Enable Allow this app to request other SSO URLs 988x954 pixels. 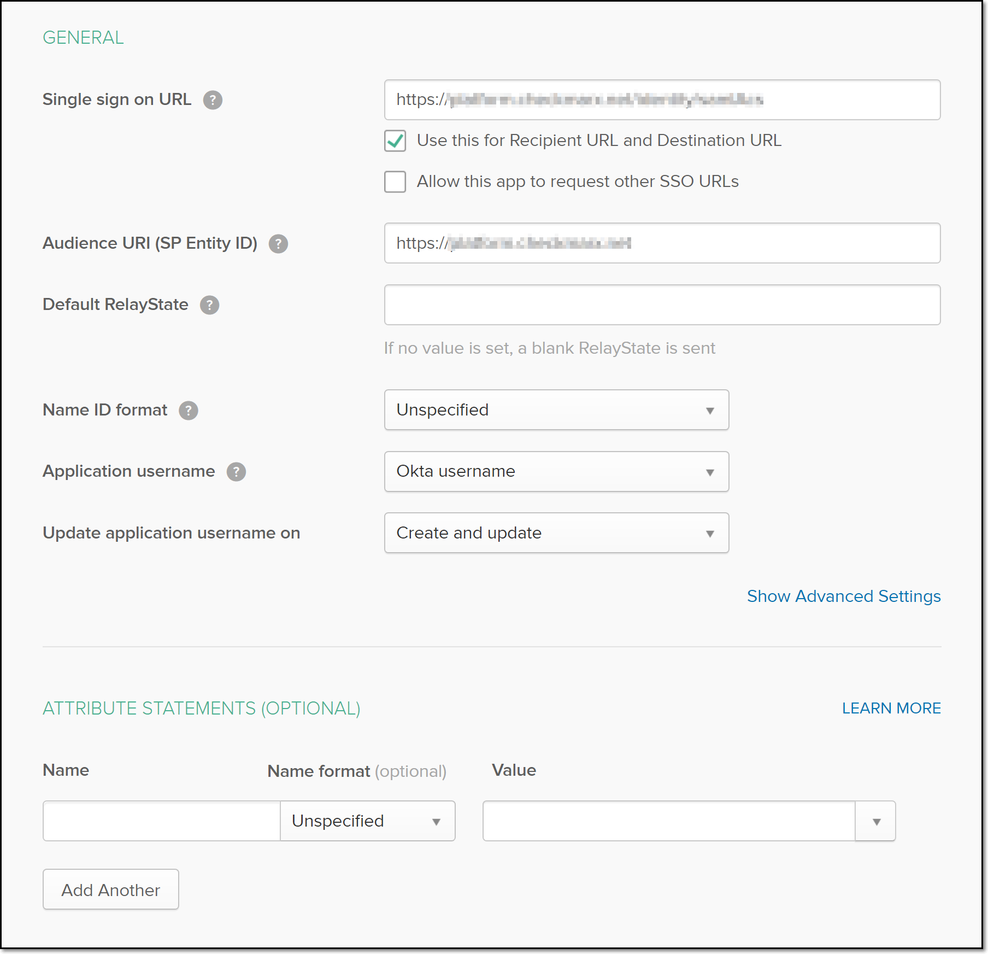[395, 182]
